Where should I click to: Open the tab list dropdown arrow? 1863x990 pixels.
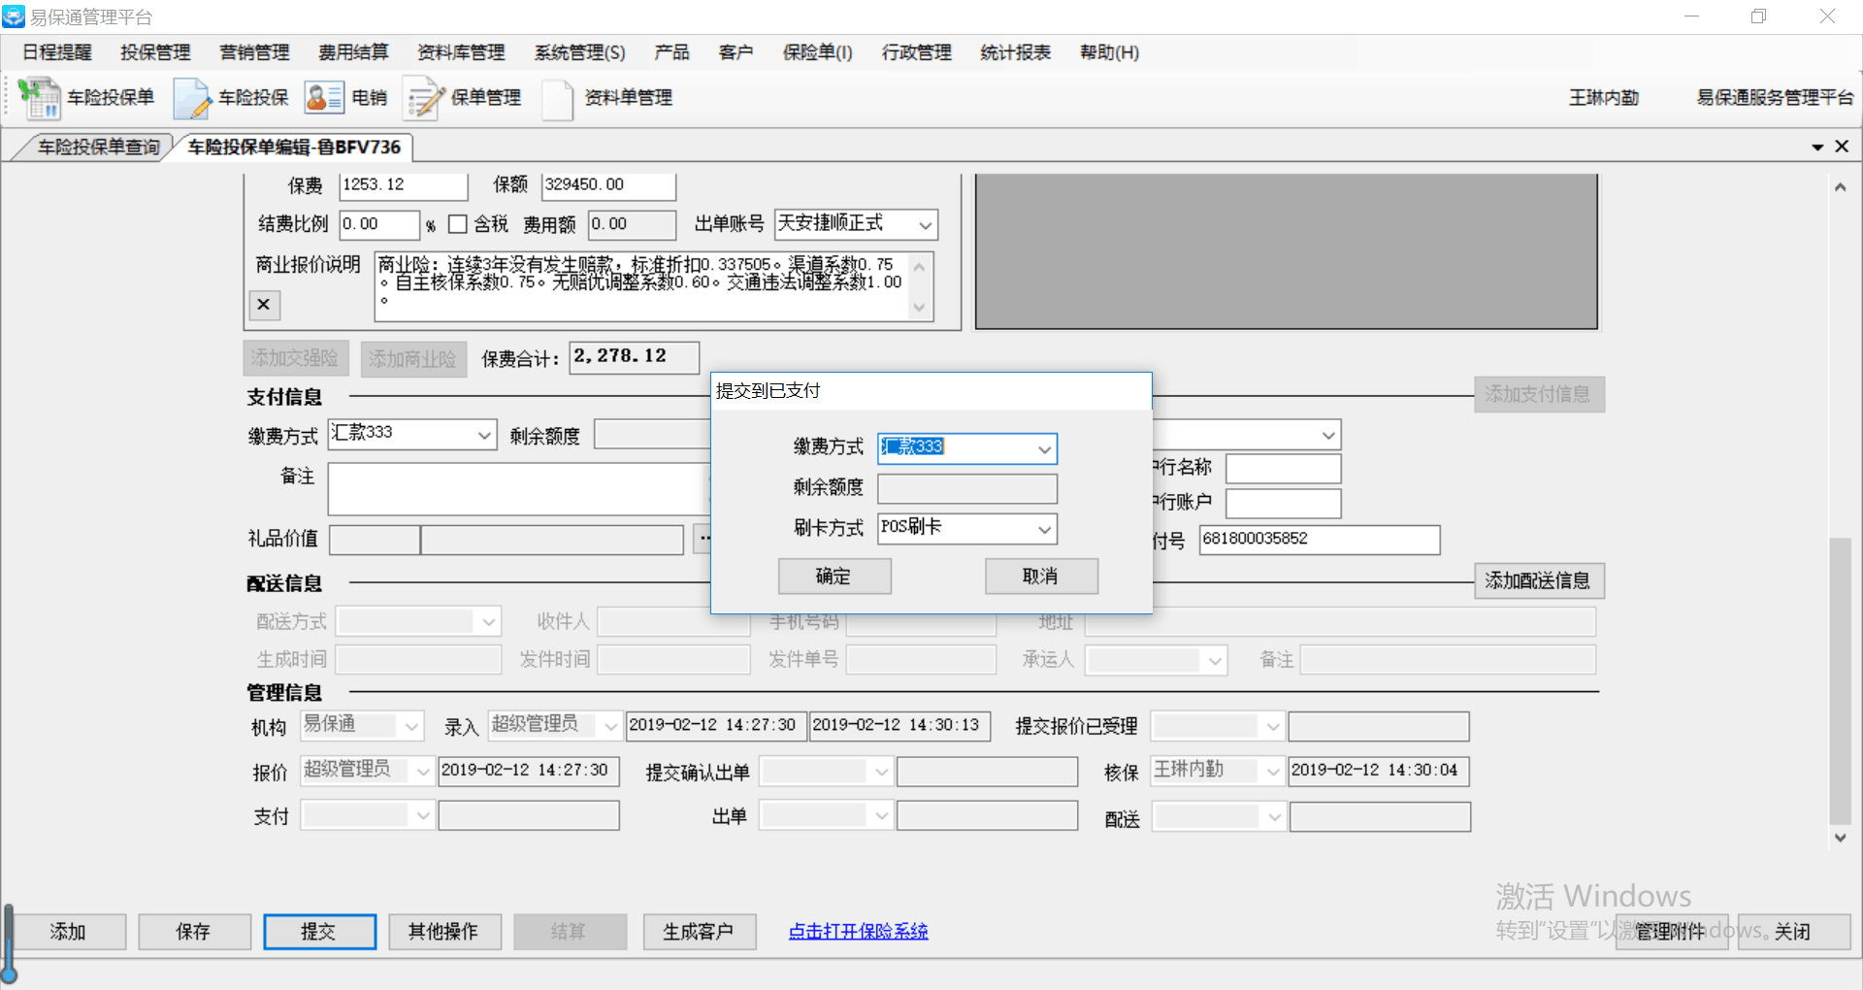point(1817,148)
